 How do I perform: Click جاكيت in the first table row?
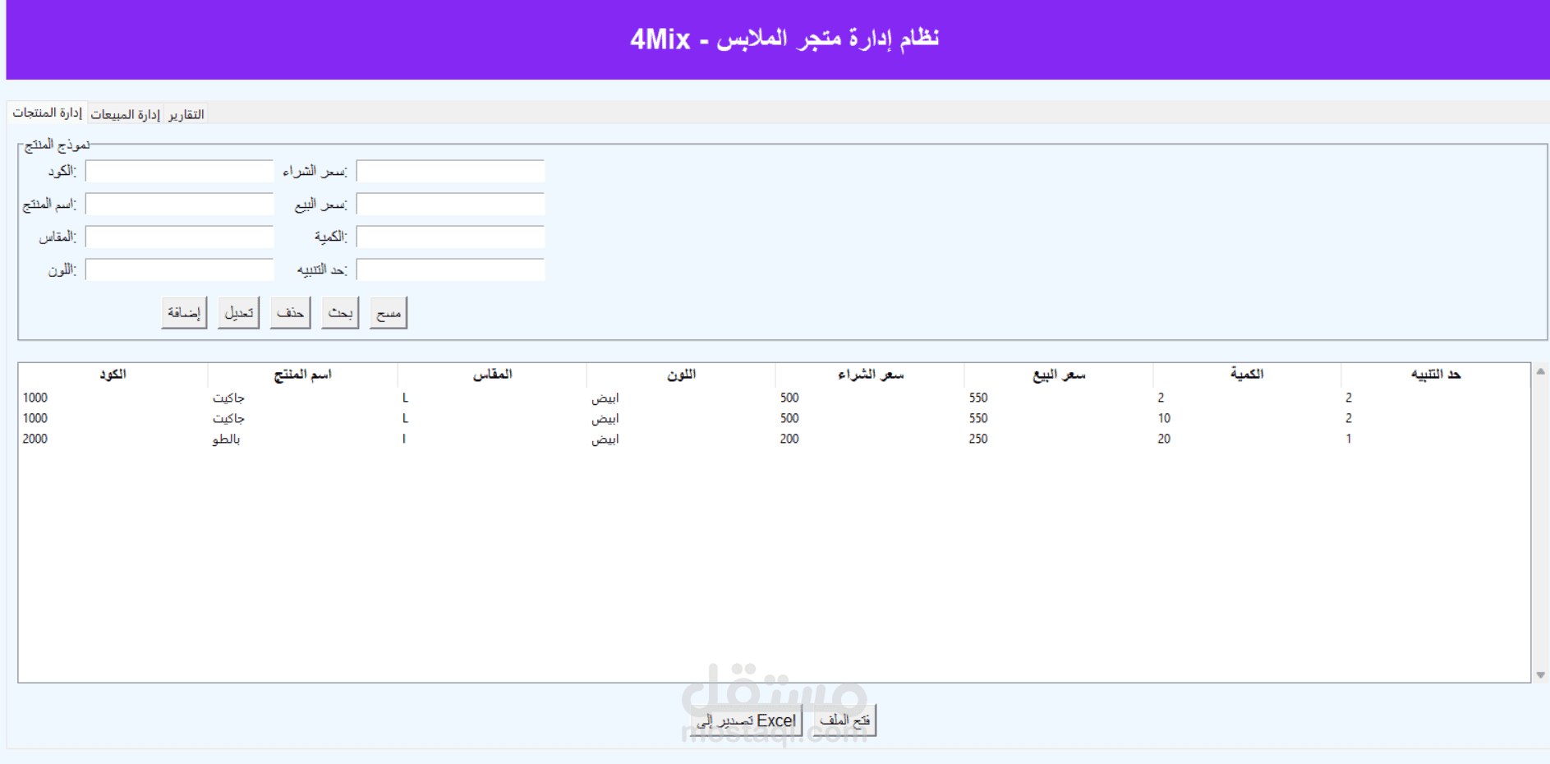tap(228, 398)
